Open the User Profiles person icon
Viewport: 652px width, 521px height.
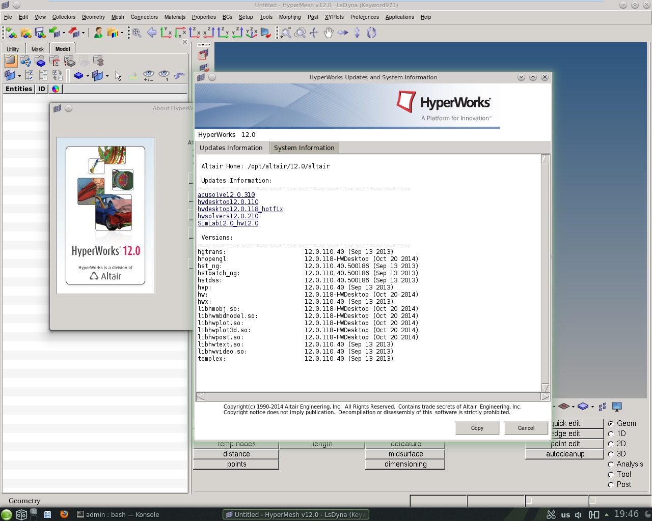(98, 33)
